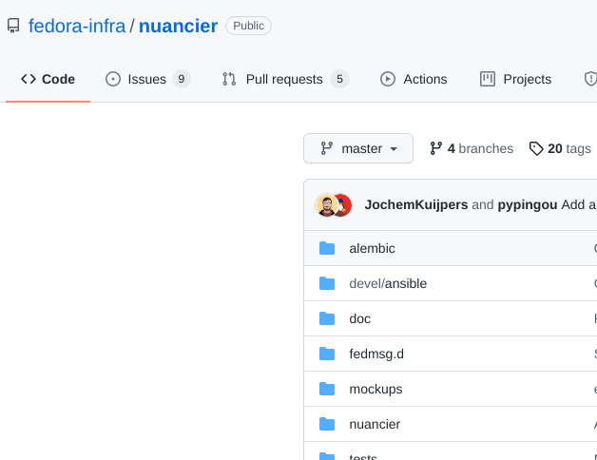Click the doc folder icon
The height and width of the screenshot is (460, 597).
pyautogui.click(x=327, y=318)
